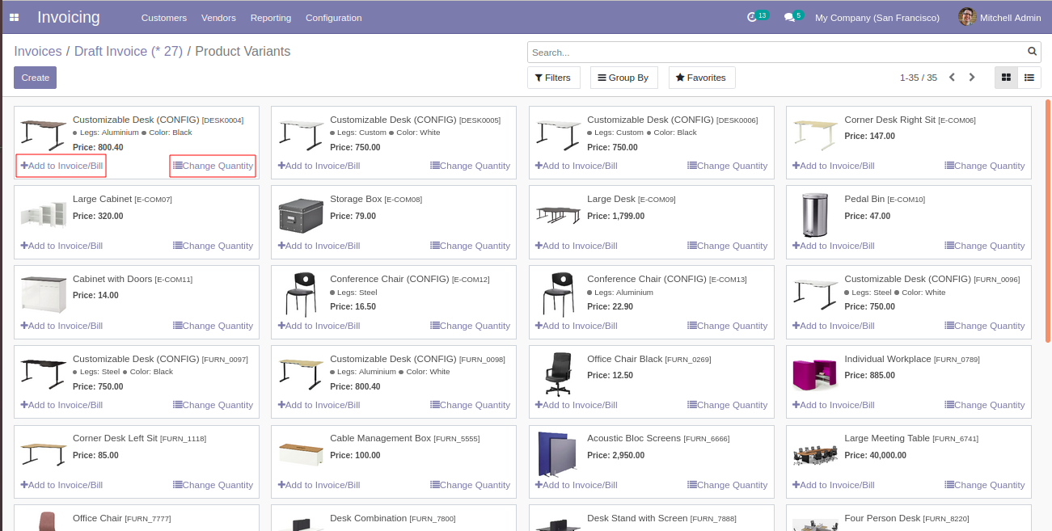Click the Office Chair Black product image
Image resolution: width=1052 pixels, height=531 pixels.
[558, 373]
